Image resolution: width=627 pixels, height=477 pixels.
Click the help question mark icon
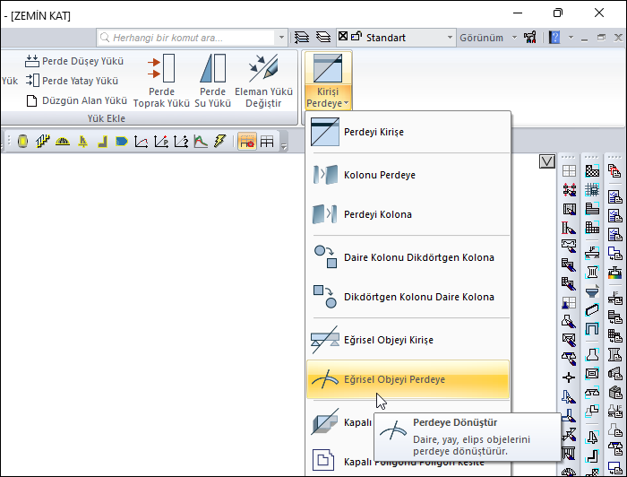(x=554, y=38)
